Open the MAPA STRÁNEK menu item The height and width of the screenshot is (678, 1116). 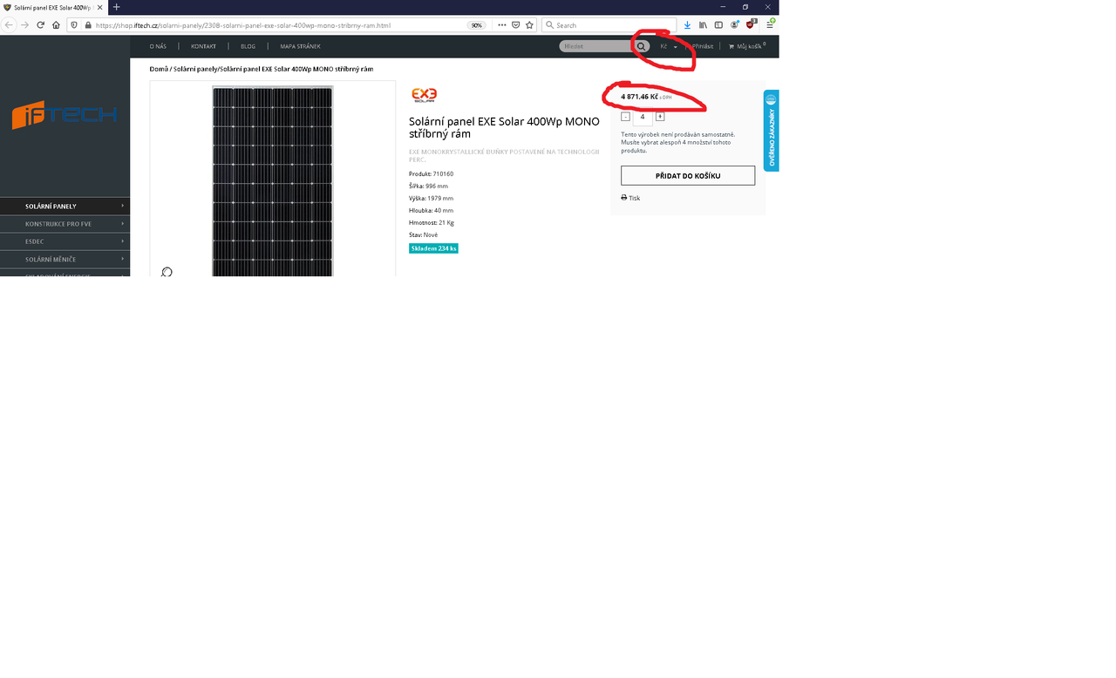[300, 46]
